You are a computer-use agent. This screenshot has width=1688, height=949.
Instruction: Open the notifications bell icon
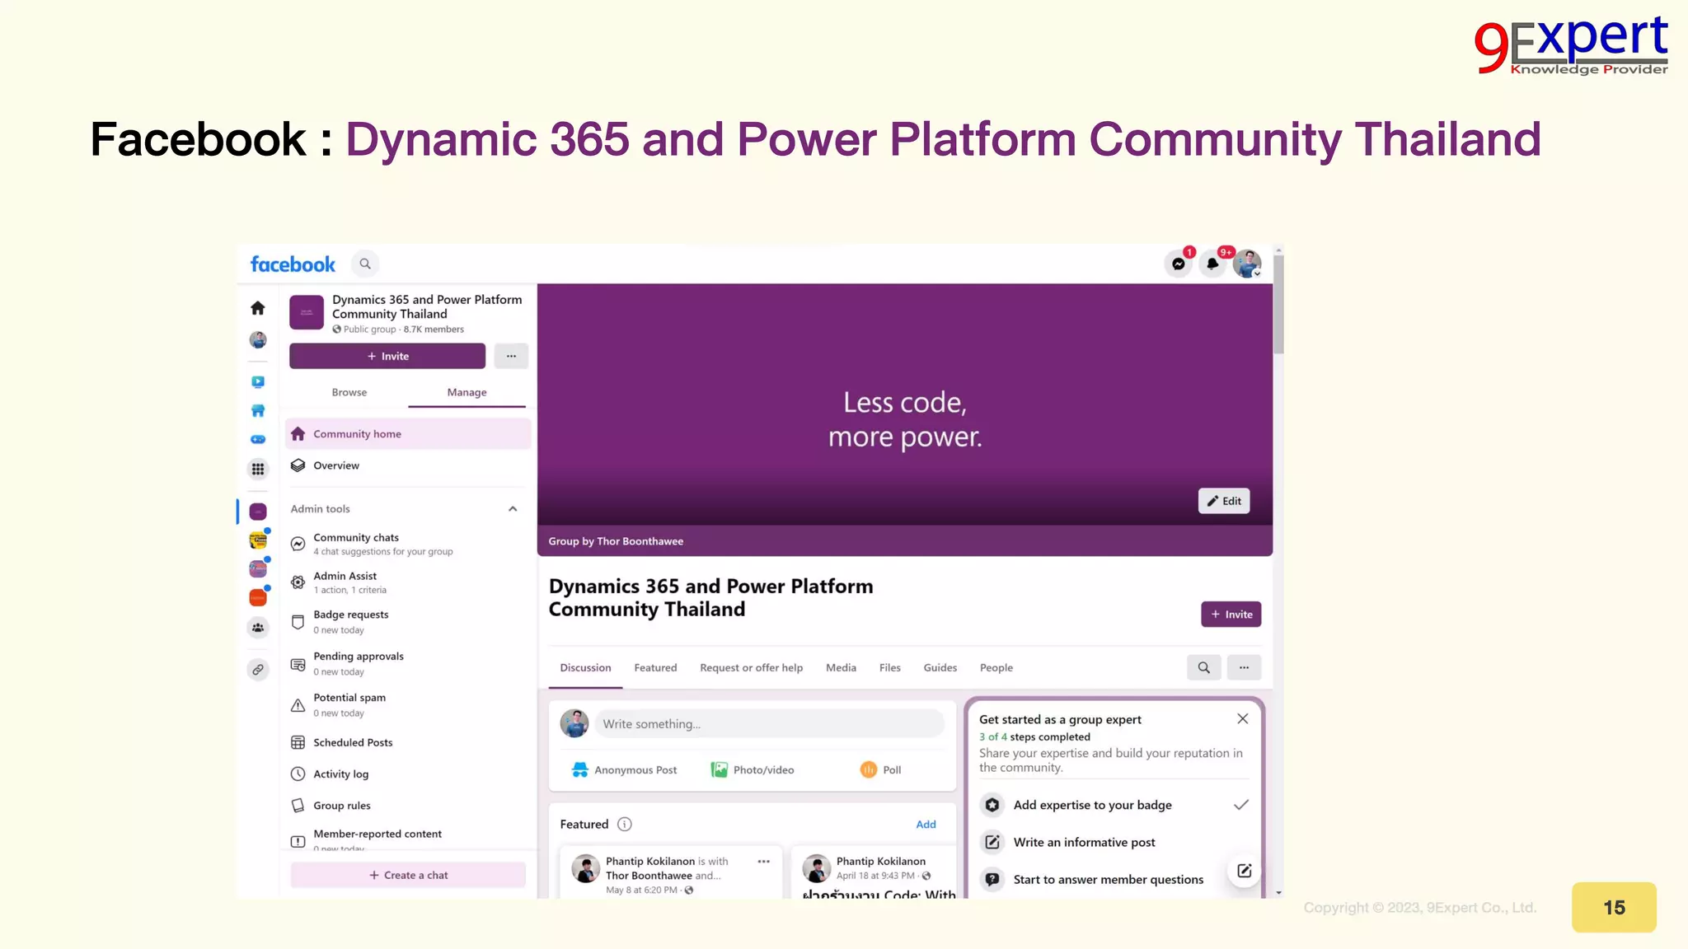pos(1212,264)
